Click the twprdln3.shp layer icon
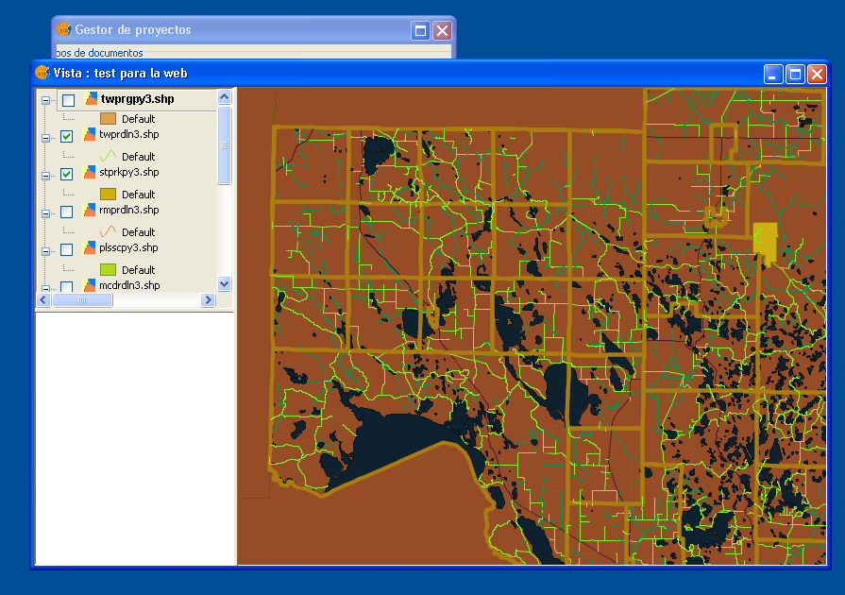845x595 pixels. click(90, 135)
